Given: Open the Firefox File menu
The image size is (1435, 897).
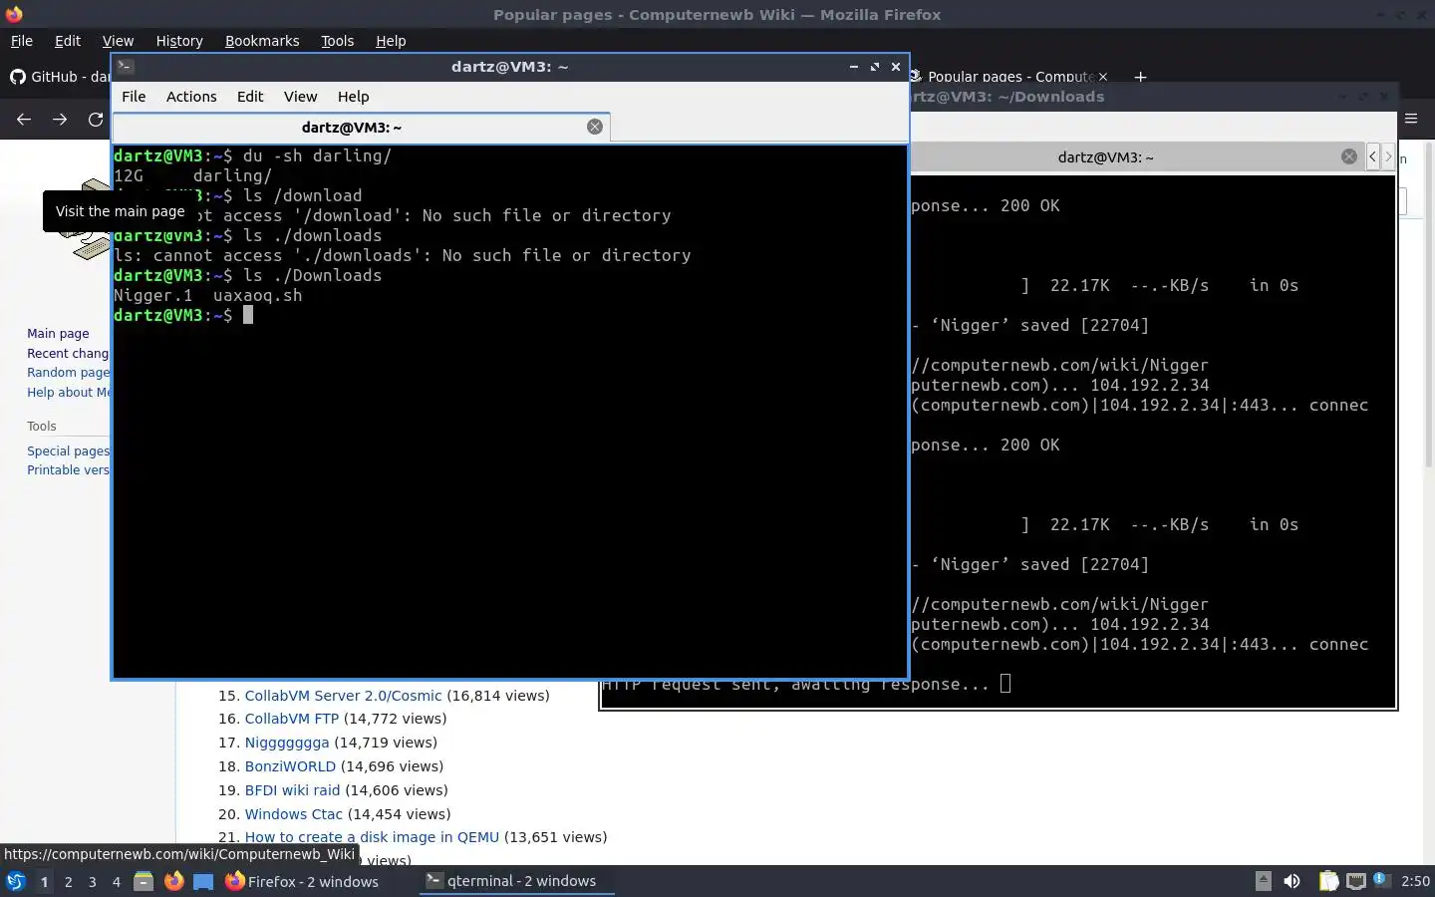Looking at the screenshot, I should tap(21, 41).
